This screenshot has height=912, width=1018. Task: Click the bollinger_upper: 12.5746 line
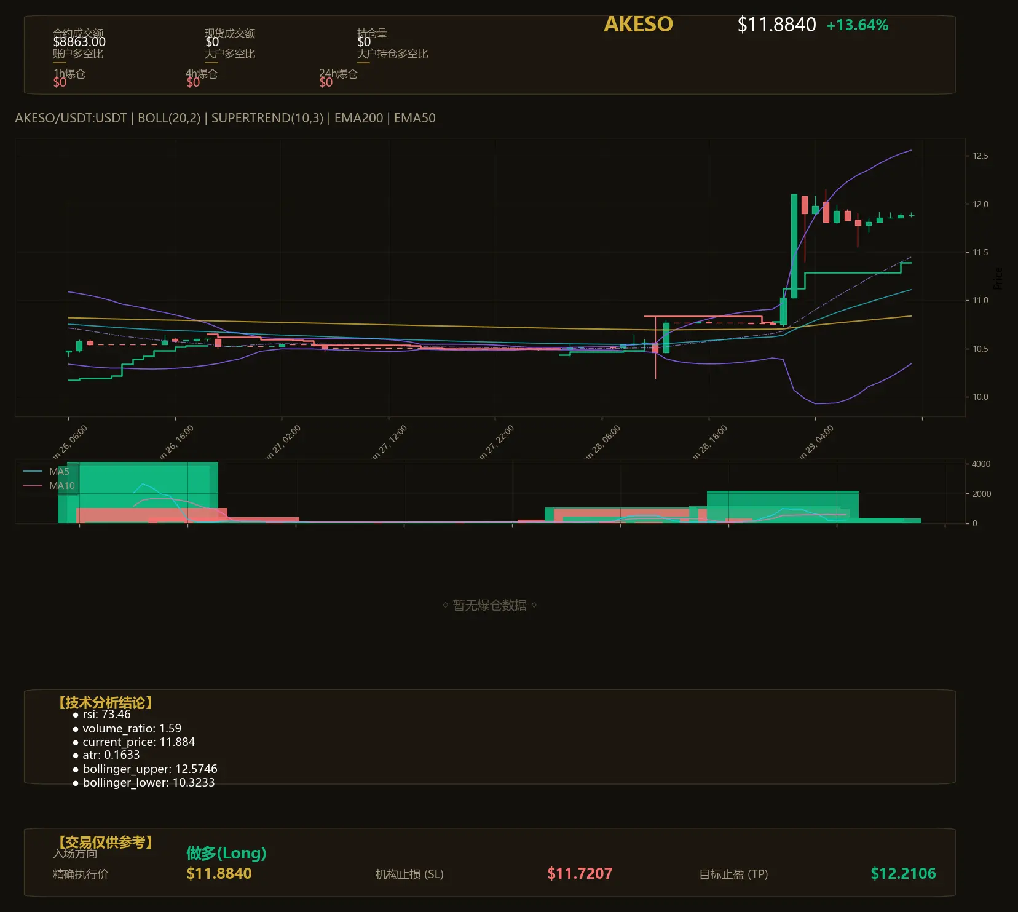(145, 769)
